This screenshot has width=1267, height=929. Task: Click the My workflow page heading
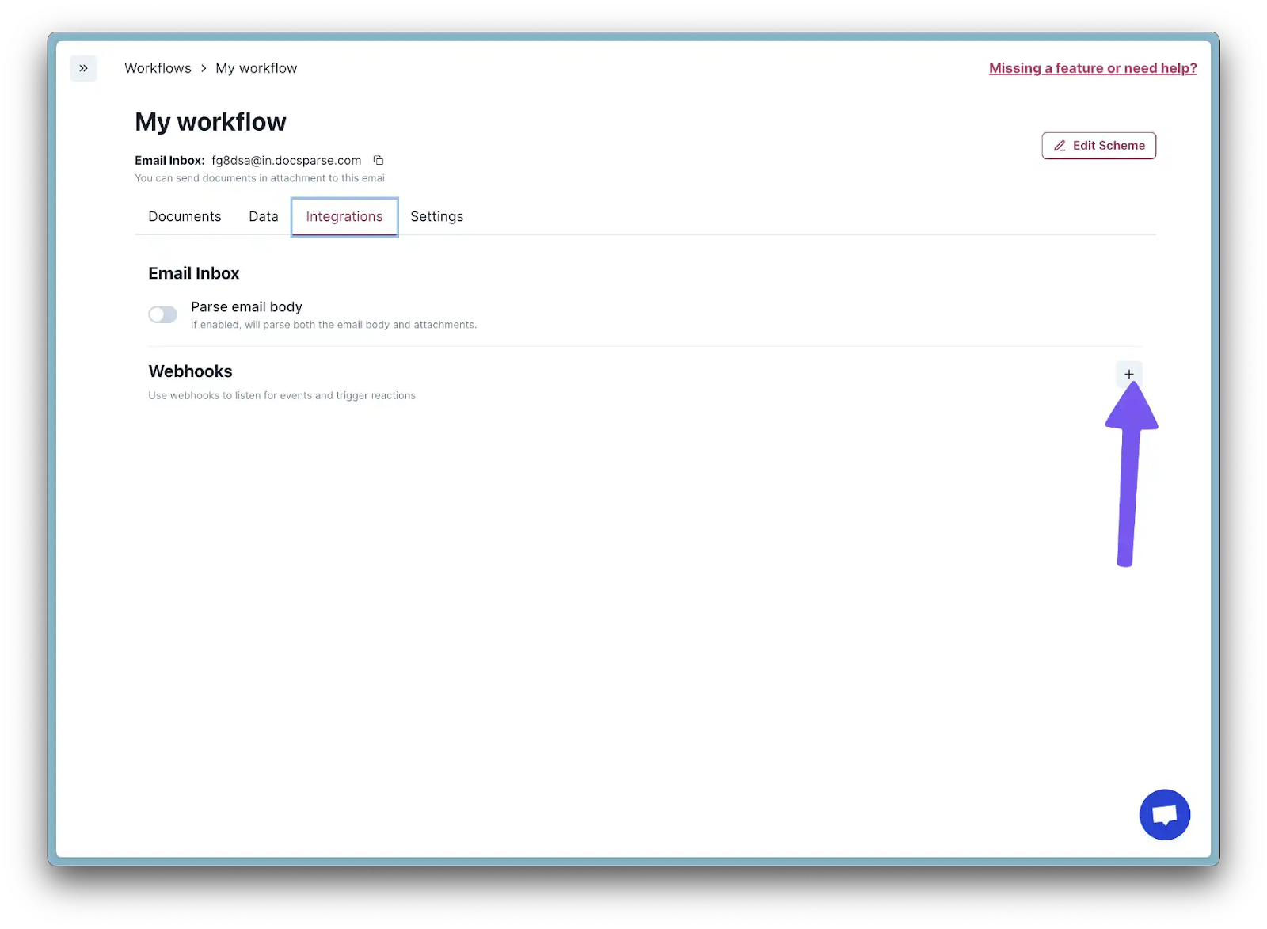pos(211,122)
